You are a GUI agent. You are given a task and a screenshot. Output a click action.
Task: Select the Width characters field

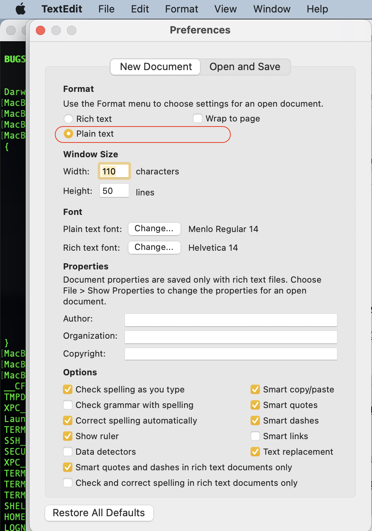(x=114, y=171)
